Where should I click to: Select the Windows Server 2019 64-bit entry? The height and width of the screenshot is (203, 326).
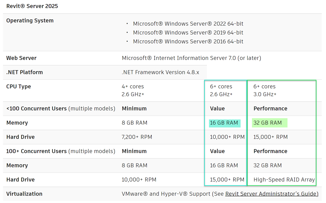(x=188, y=33)
